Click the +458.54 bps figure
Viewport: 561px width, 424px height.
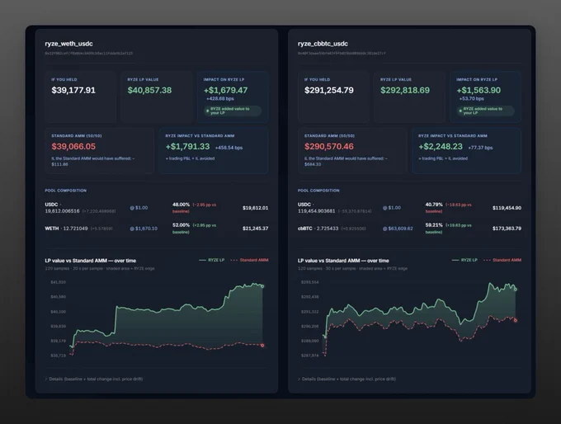coord(229,148)
